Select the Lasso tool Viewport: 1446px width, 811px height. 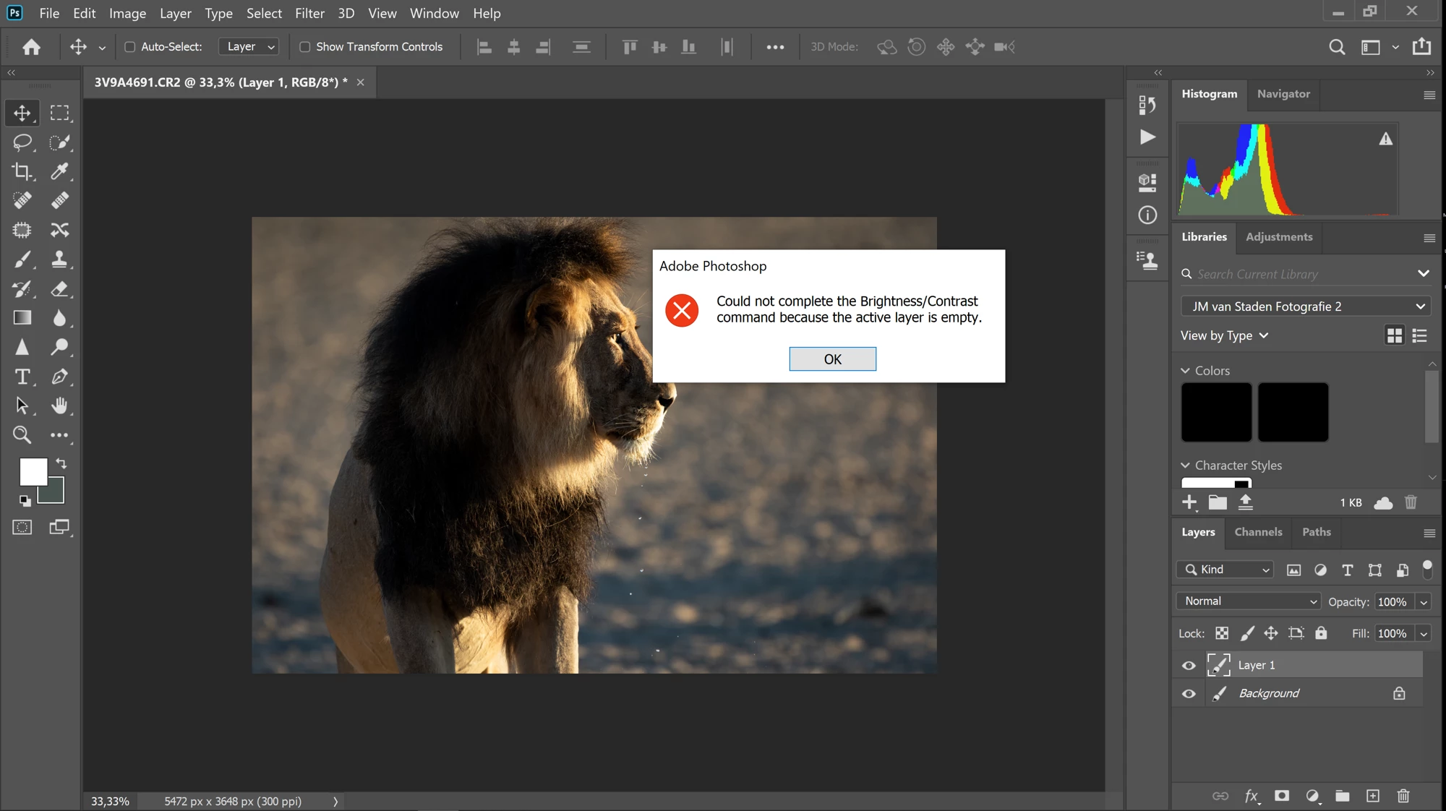[x=22, y=142]
